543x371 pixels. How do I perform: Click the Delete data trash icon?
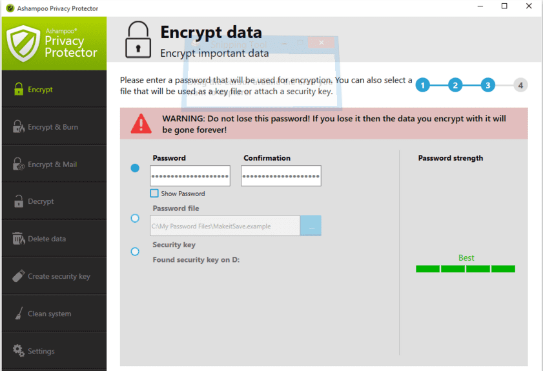(19, 239)
